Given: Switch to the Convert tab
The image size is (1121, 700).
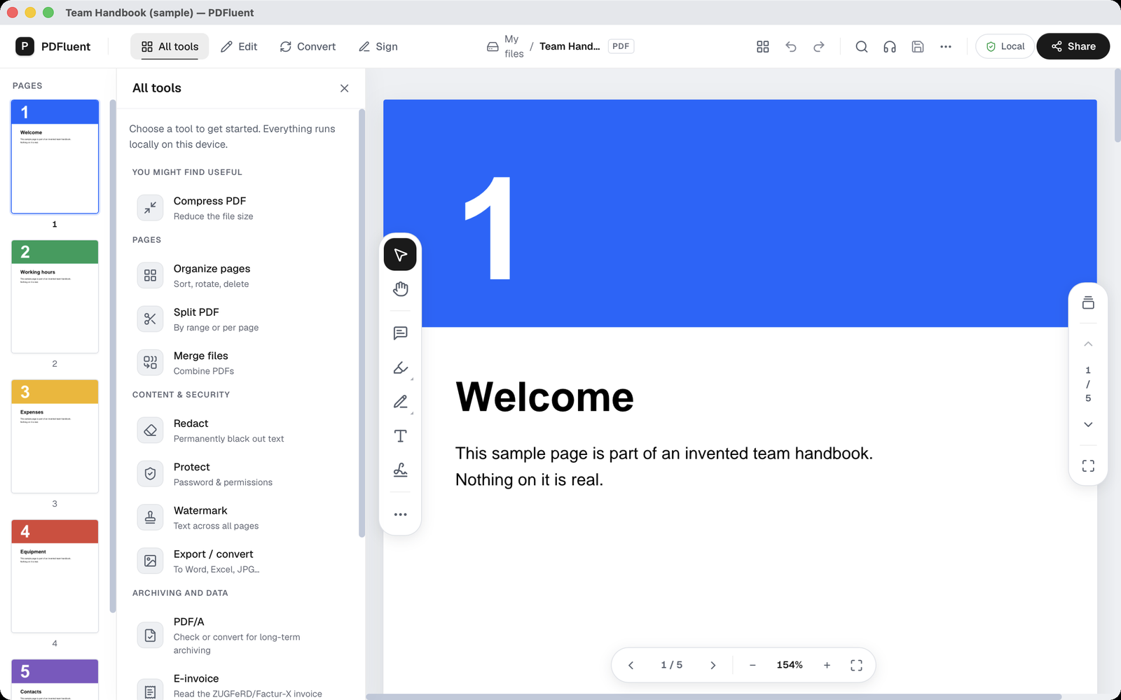Looking at the screenshot, I should pos(308,46).
